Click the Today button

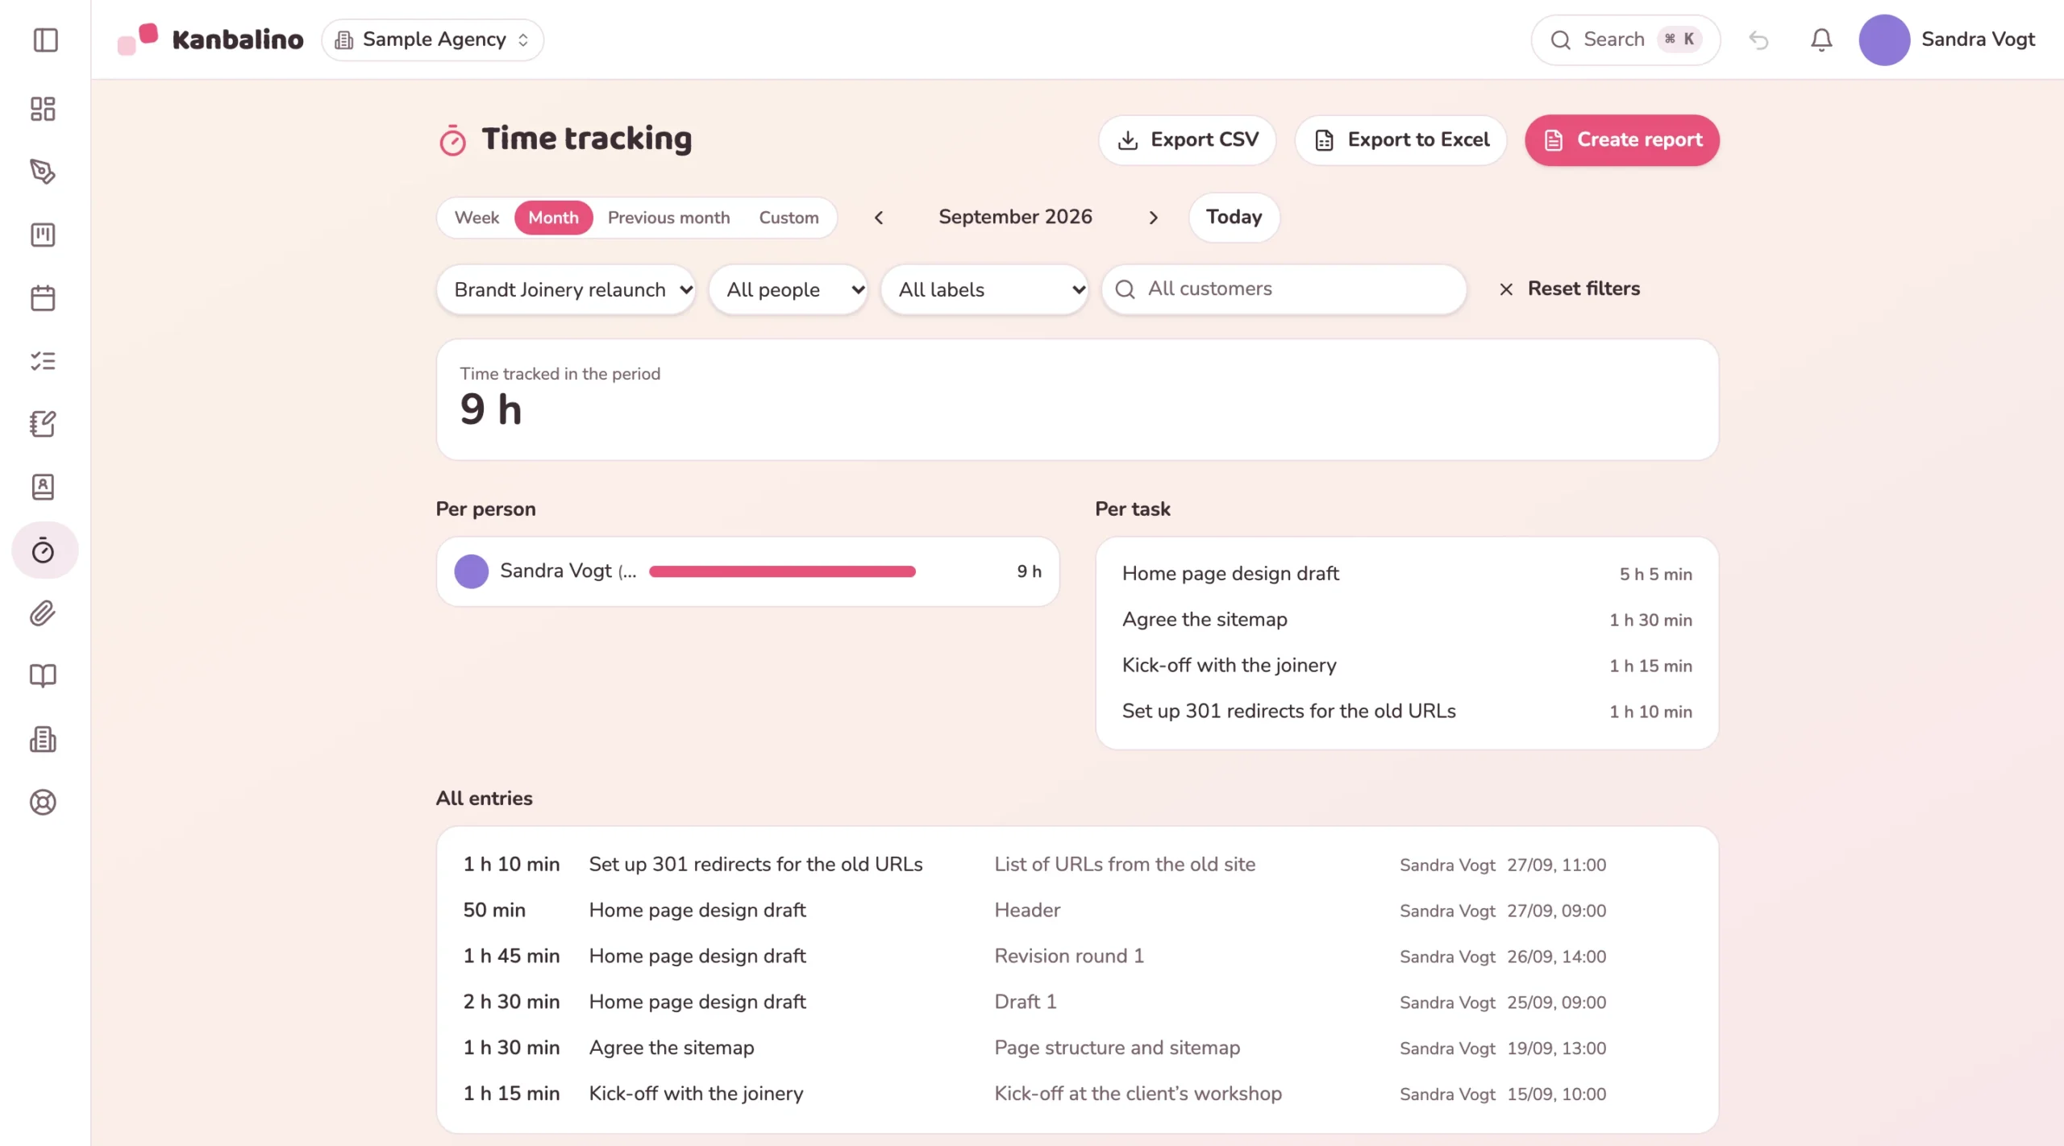(x=1234, y=218)
